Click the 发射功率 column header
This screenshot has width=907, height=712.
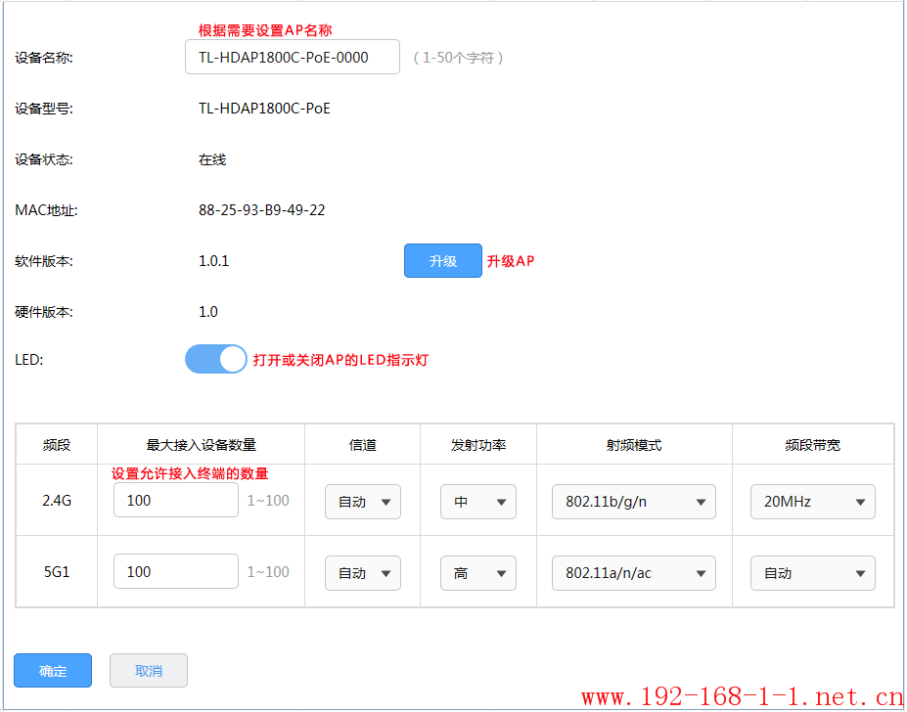(478, 445)
